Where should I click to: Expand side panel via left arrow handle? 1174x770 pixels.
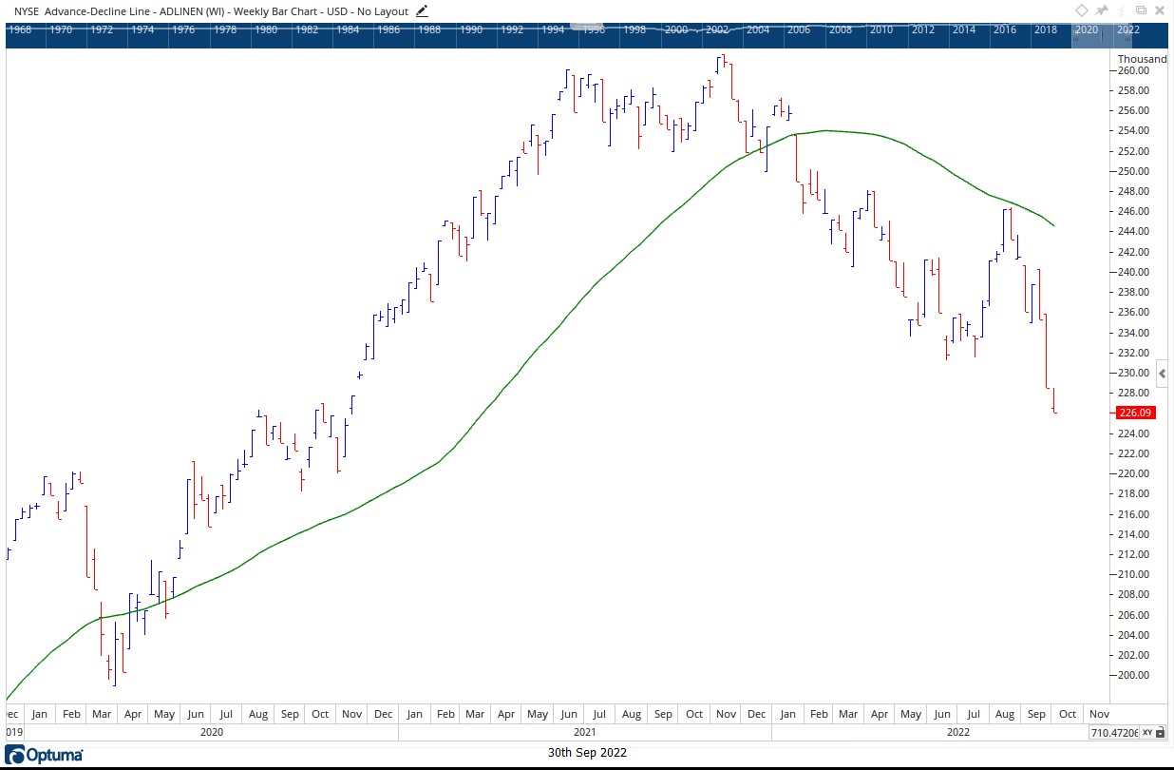1163,376
